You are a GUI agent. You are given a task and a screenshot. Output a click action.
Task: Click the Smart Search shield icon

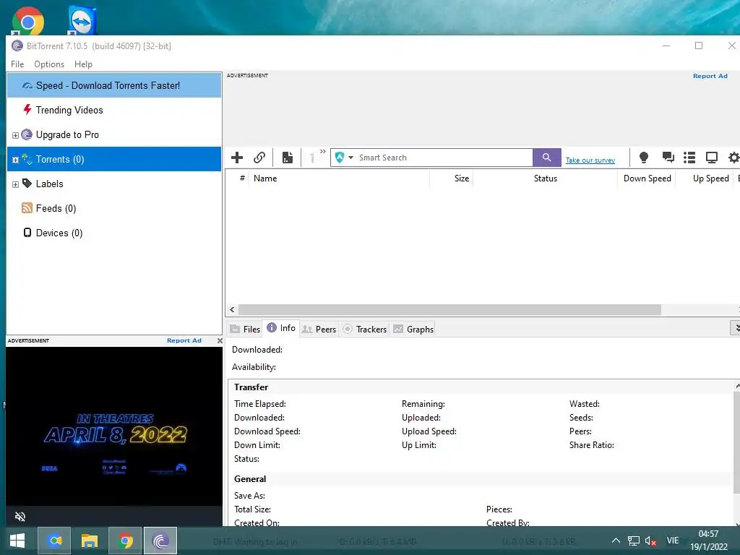tap(340, 158)
